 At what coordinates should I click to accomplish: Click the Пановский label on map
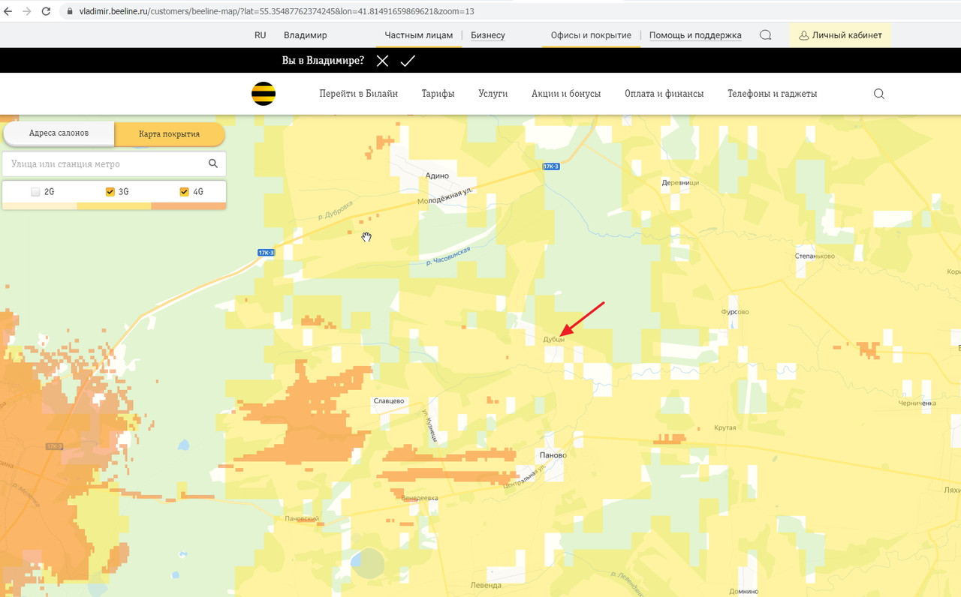coord(303,518)
